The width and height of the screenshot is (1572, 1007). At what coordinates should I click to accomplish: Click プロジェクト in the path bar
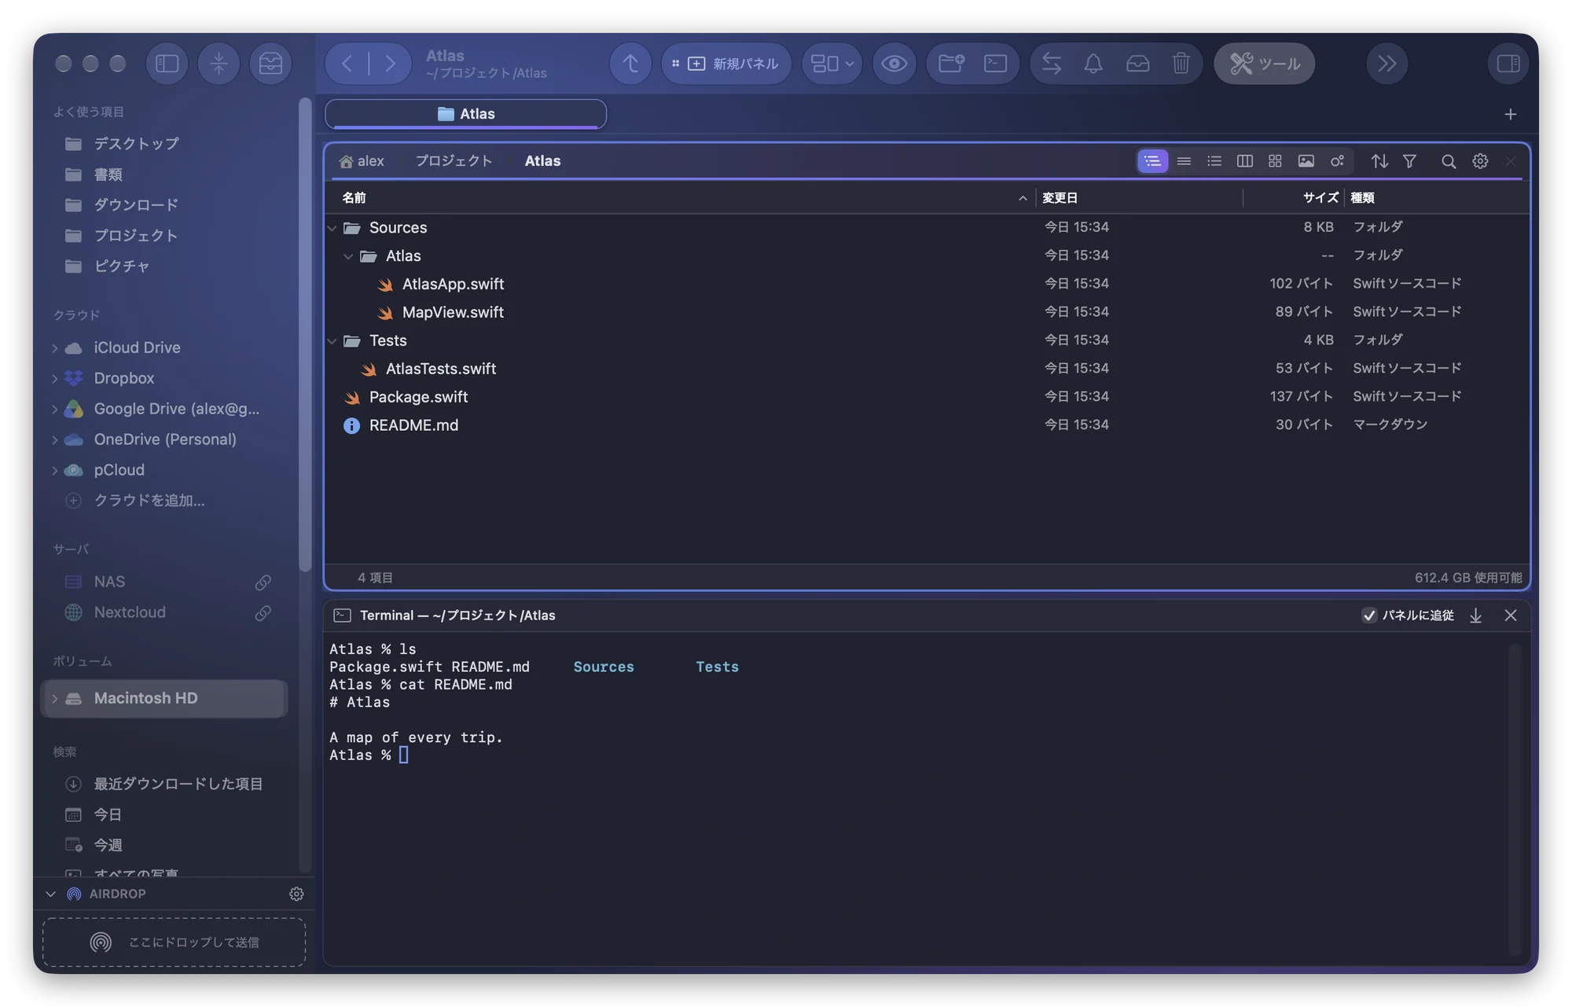[454, 161]
